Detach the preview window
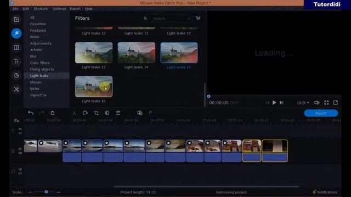The height and width of the screenshot is (197, 351). 336,102
